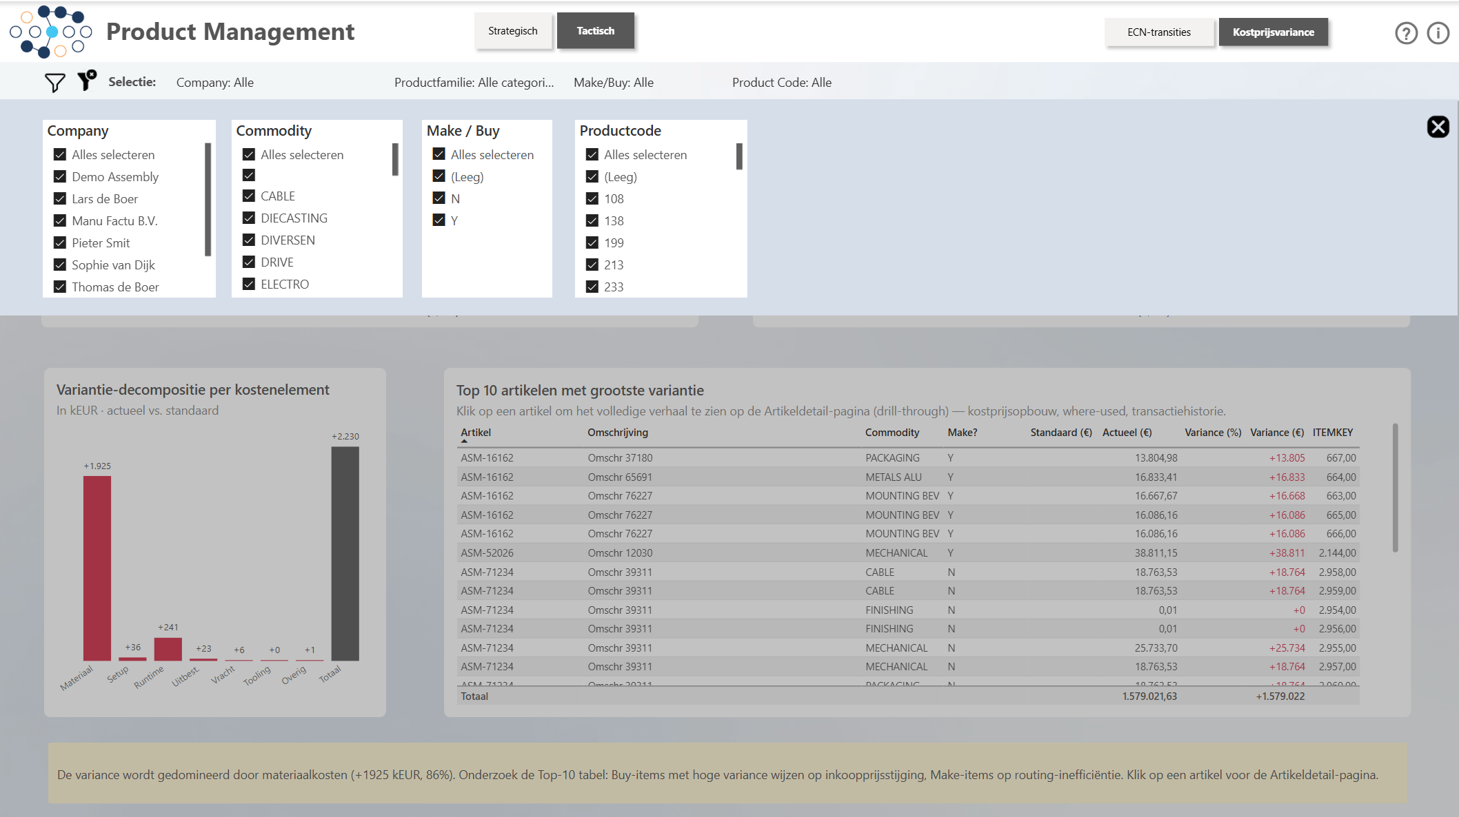This screenshot has height=817, width=1459.
Task: Click the Totaal row value 1.579.021,63
Action: tap(1149, 696)
